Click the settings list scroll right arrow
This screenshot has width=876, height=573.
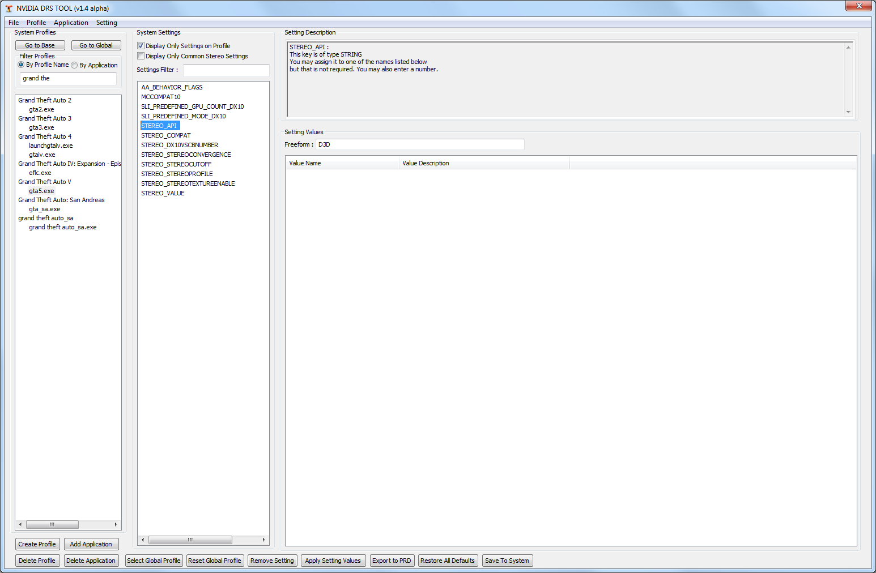click(263, 540)
